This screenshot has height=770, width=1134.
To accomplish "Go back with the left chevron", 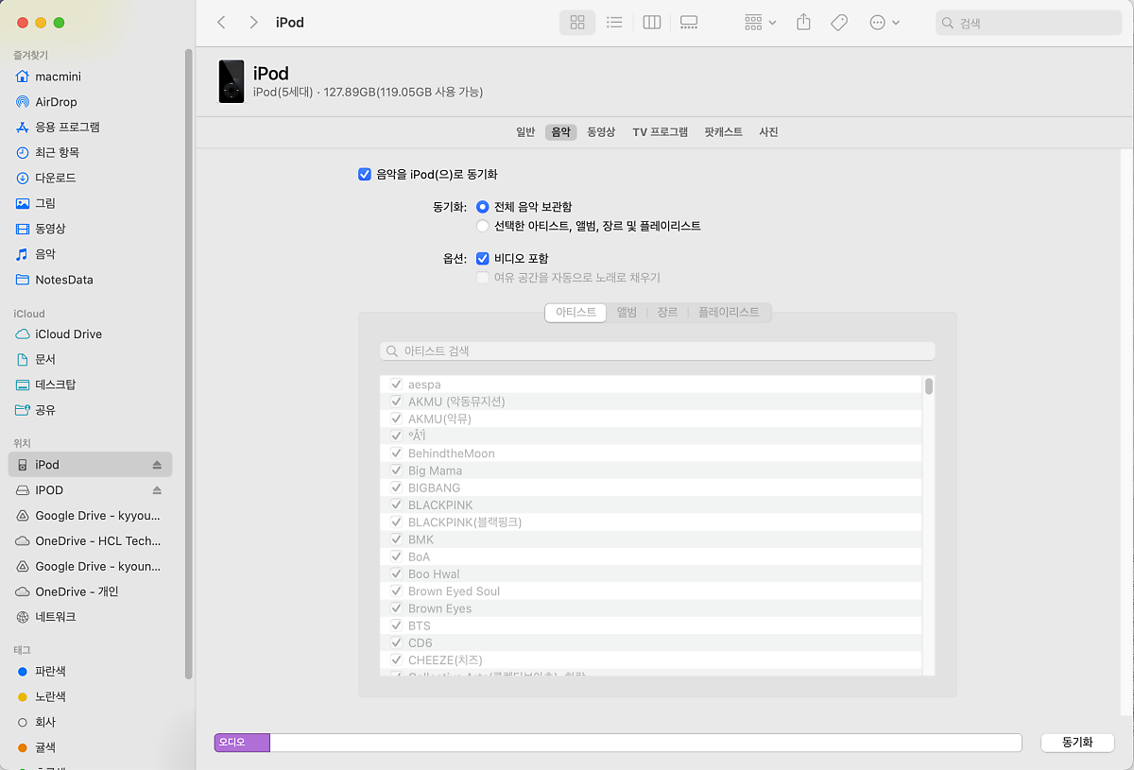I will click(221, 22).
